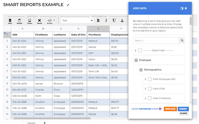199x124 pixels.
Task: Click the font color A button
Action: coord(122,20)
